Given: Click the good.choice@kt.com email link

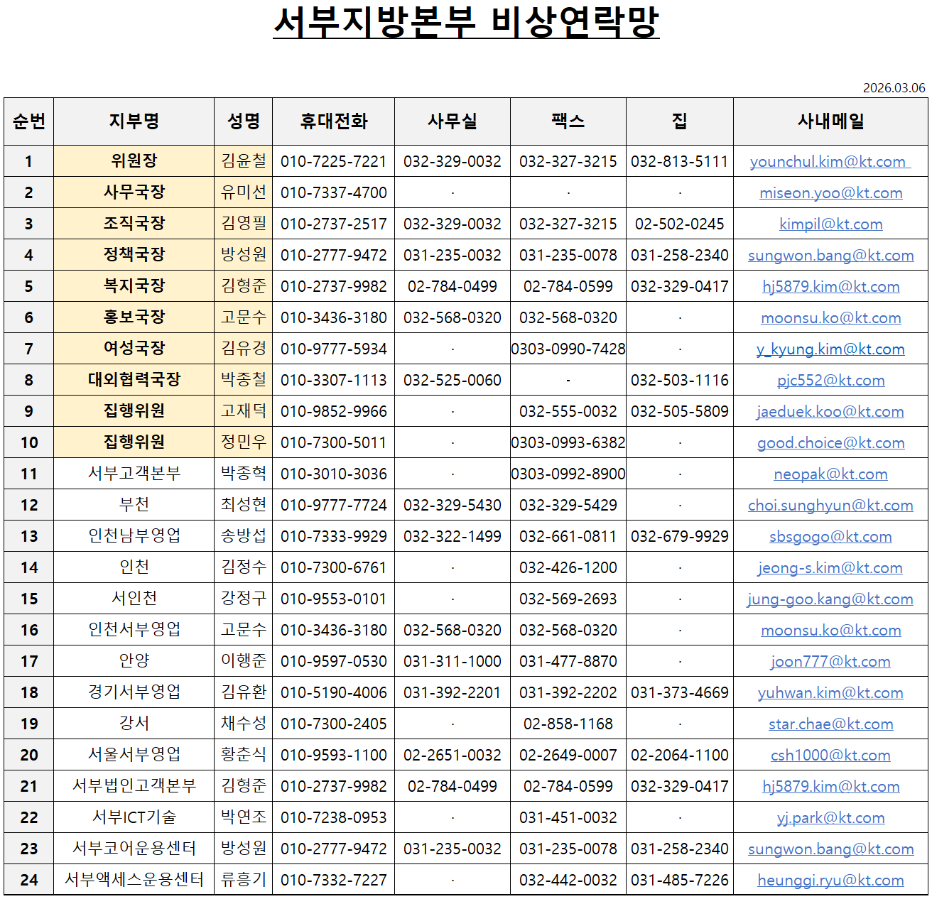Looking at the screenshot, I should tap(830, 443).
